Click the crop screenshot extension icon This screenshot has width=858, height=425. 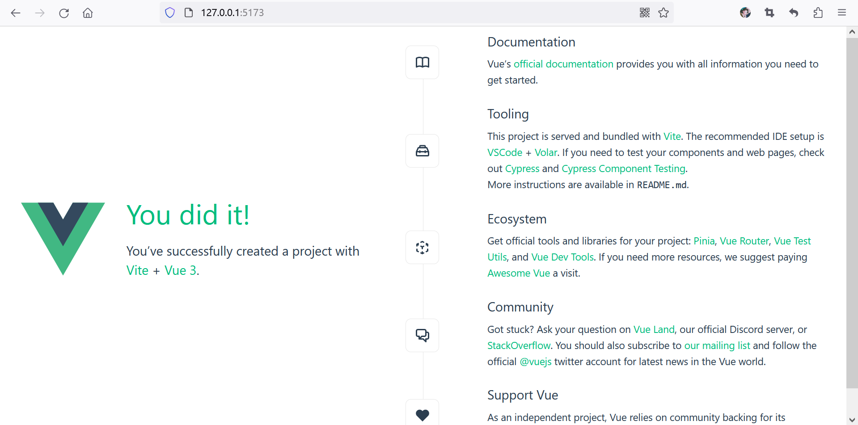tap(769, 13)
